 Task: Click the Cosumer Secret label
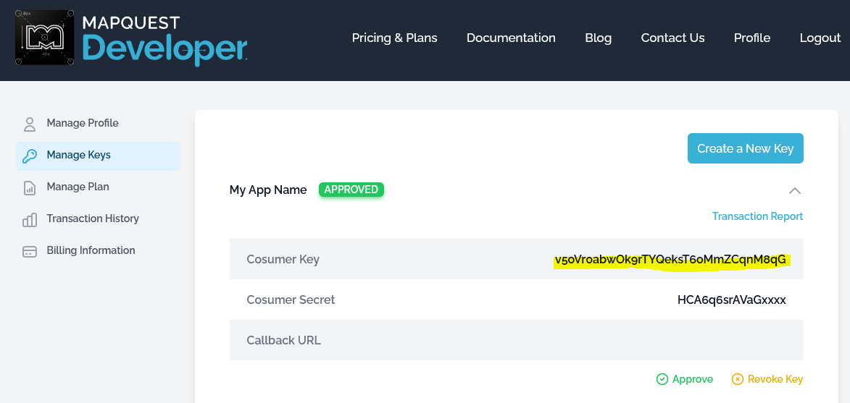[291, 300]
